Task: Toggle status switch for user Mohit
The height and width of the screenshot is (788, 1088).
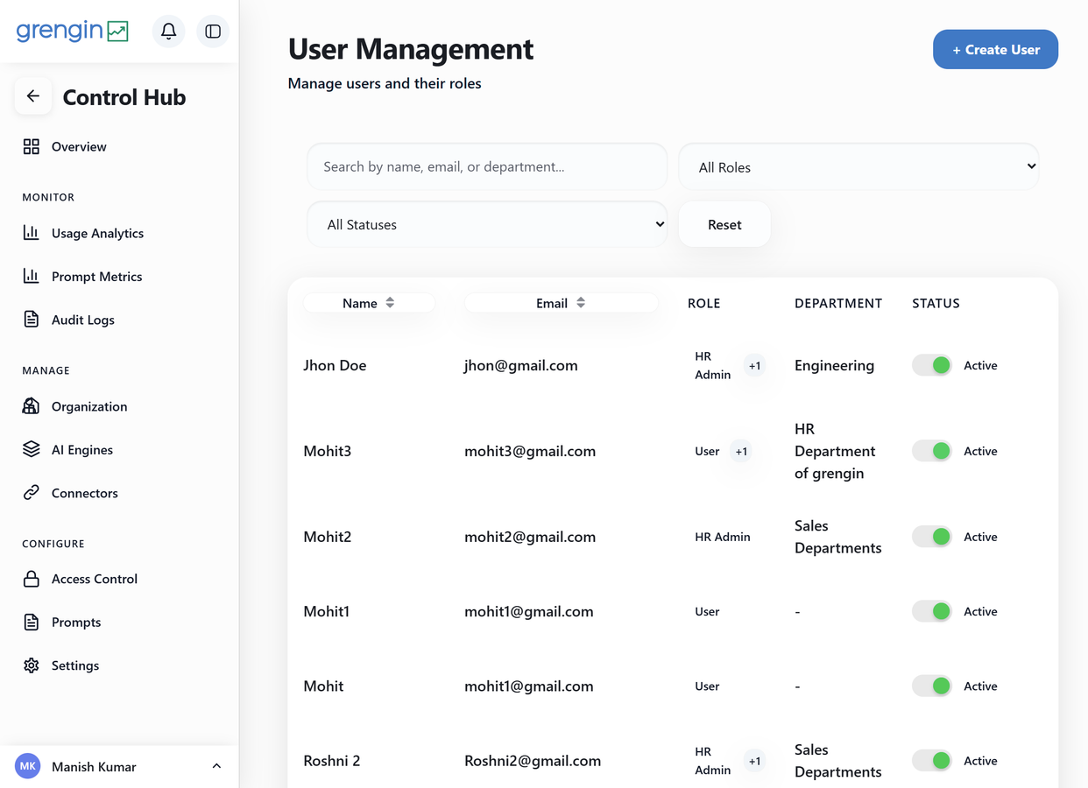Action: pyautogui.click(x=932, y=686)
